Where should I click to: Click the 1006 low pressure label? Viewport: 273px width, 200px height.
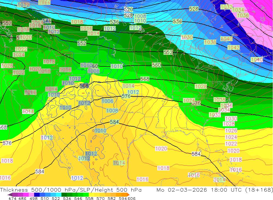[107, 101]
